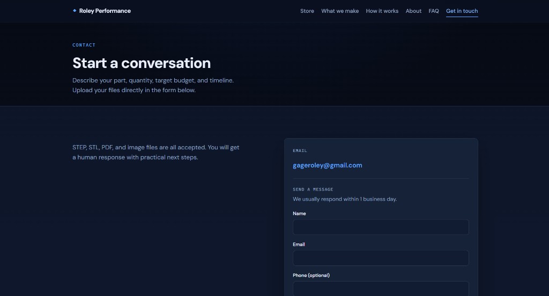The width and height of the screenshot is (549, 296).
Task: Click the response time note text
Action: coord(345,199)
